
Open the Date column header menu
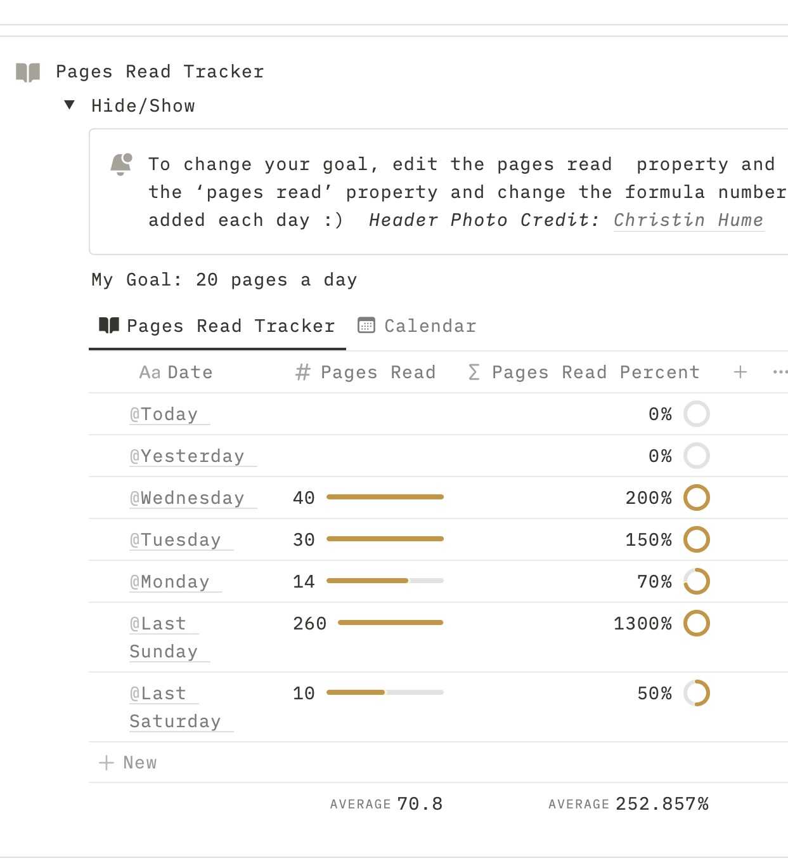pos(189,372)
